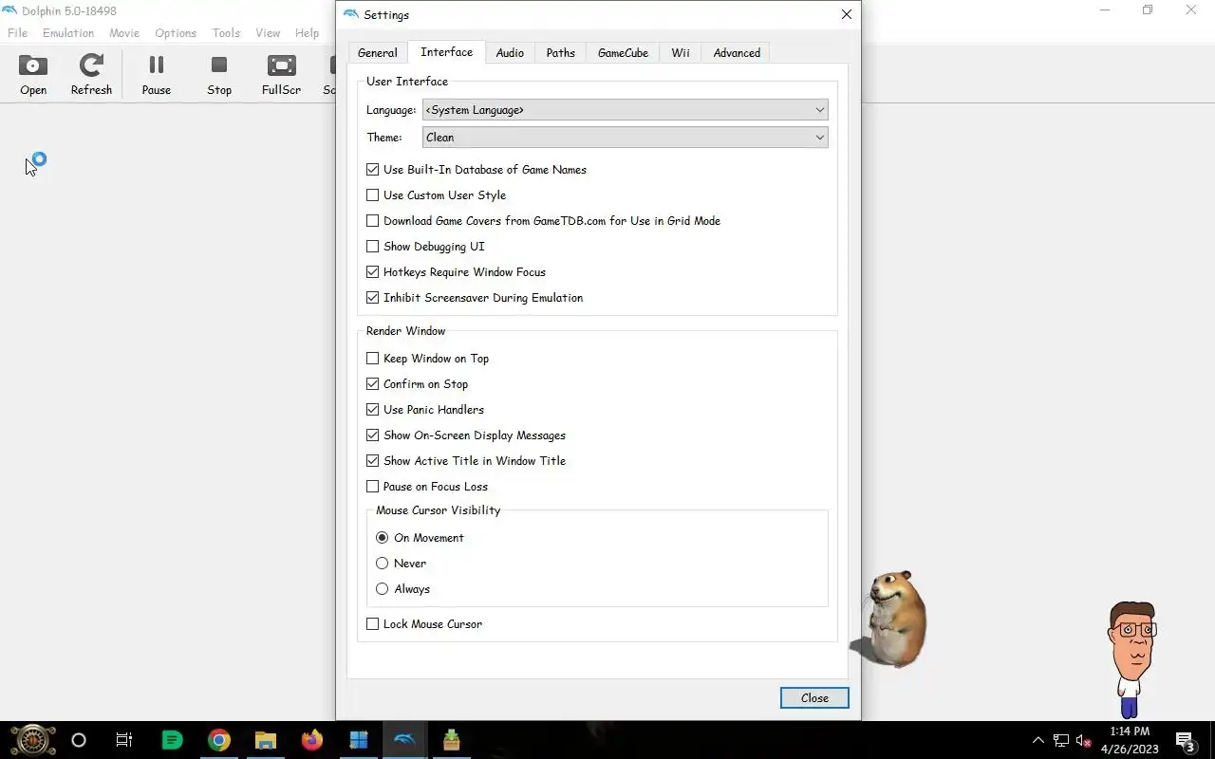Open the View menu
The height and width of the screenshot is (759, 1215).
point(268,33)
